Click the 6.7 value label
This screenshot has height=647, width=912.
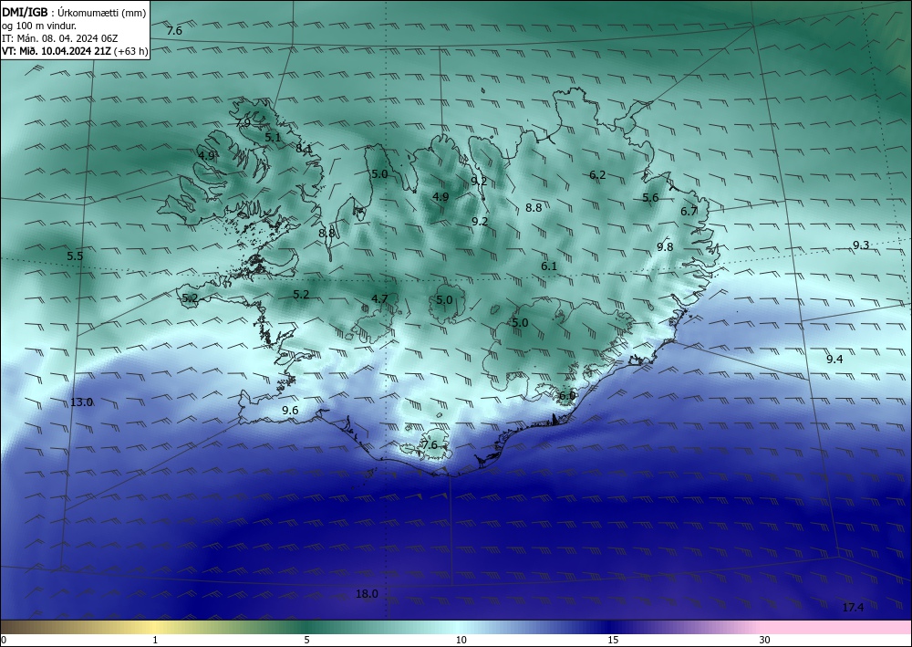pos(689,211)
